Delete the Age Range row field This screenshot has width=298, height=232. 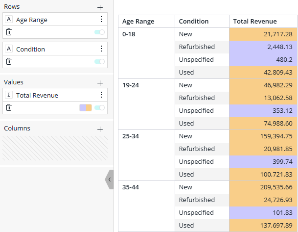(9, 32)
